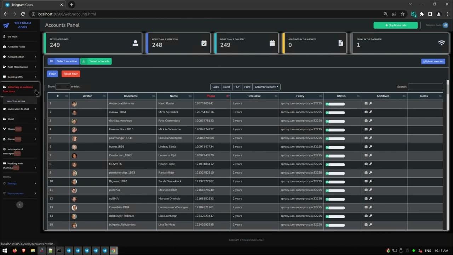
Task: Click the Upload accounts button
Action: (x=433, y=61)
